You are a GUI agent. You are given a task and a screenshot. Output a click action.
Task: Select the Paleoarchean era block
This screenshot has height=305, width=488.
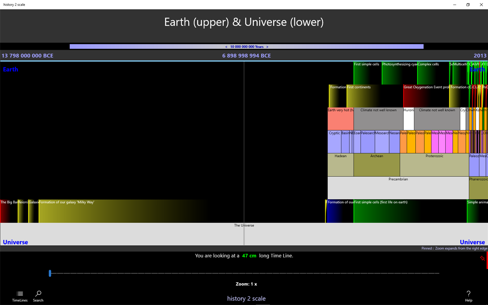tap(367, 142)
